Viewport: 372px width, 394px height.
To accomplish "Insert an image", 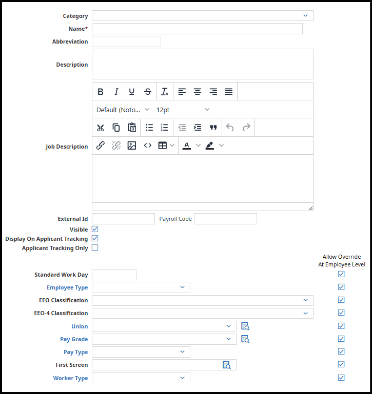I will point(132,146).
